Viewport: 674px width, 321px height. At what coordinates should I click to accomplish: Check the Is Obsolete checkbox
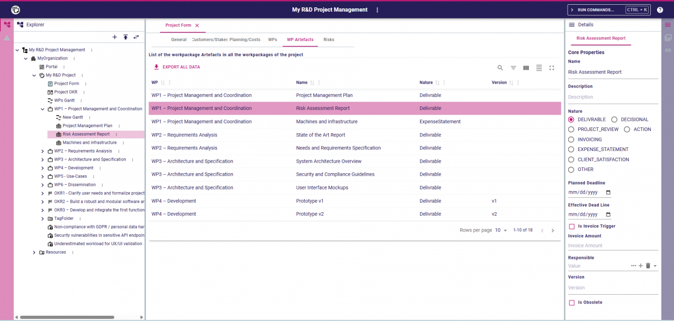tap(572, 302)
